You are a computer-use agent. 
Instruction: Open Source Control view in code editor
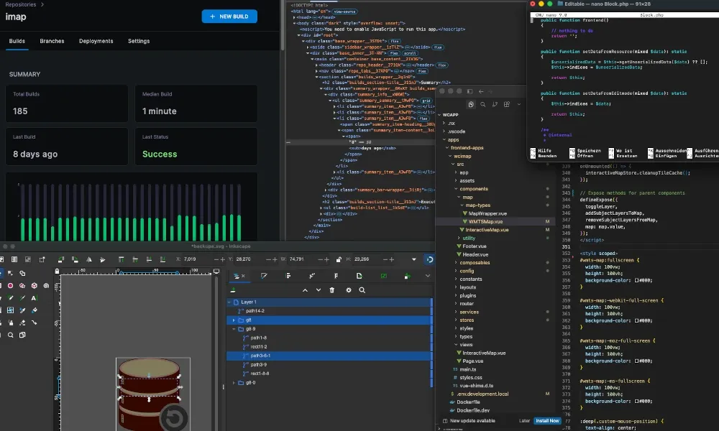(x=495, y=104)
